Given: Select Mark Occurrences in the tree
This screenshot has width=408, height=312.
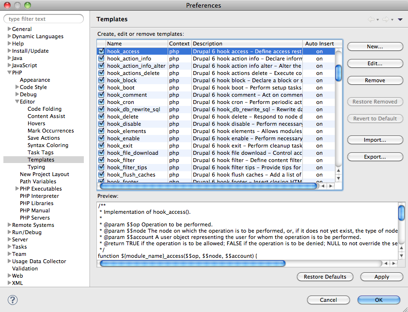Looking at the screenshot, I should pos(51,131).
